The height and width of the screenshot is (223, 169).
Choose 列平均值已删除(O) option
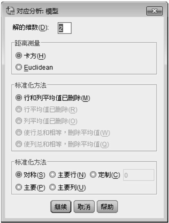tap(18, 121)
